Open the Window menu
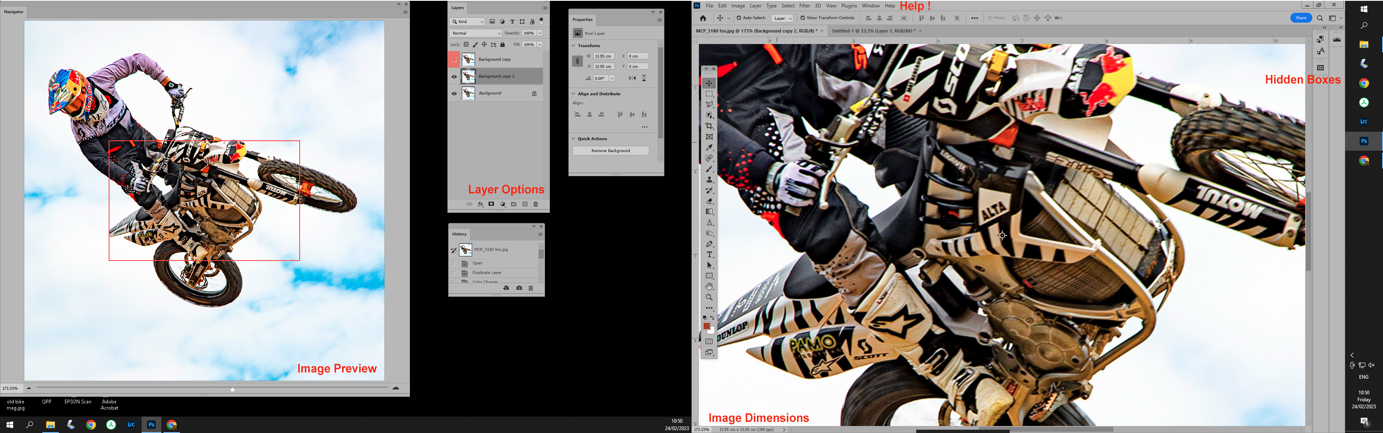Viewport: 1383px width, 433px height. pos(871,6)
